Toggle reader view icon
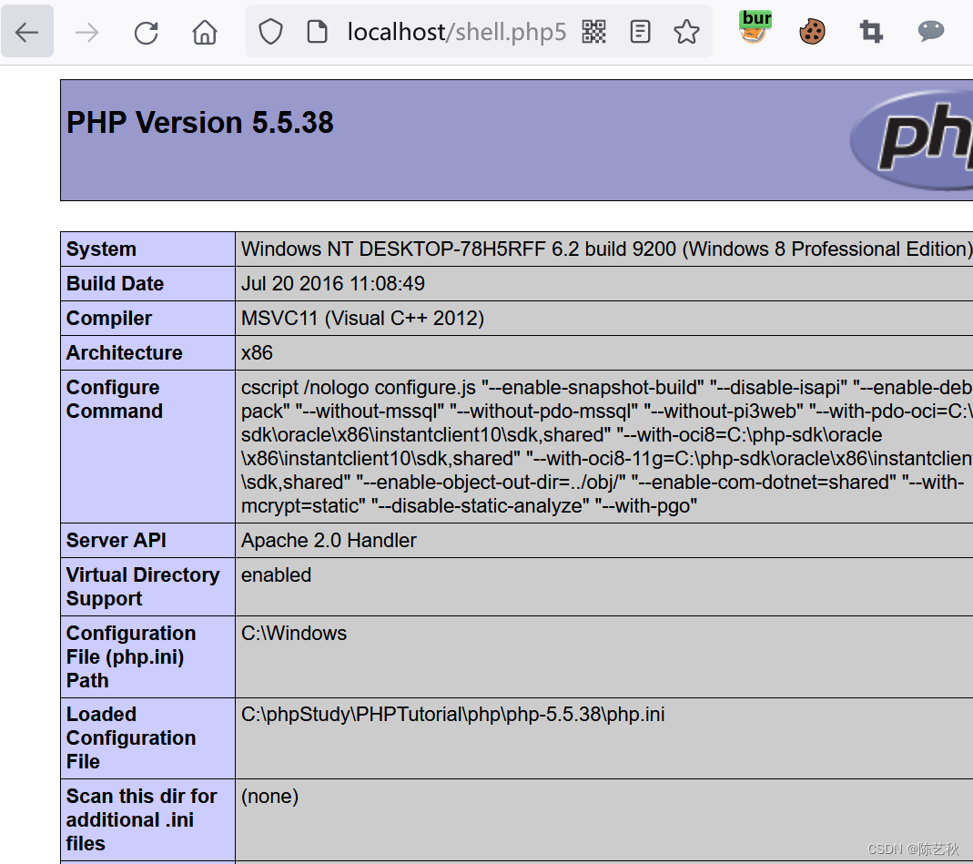Viewport: 973px width, 864px height. click(640, 32)
